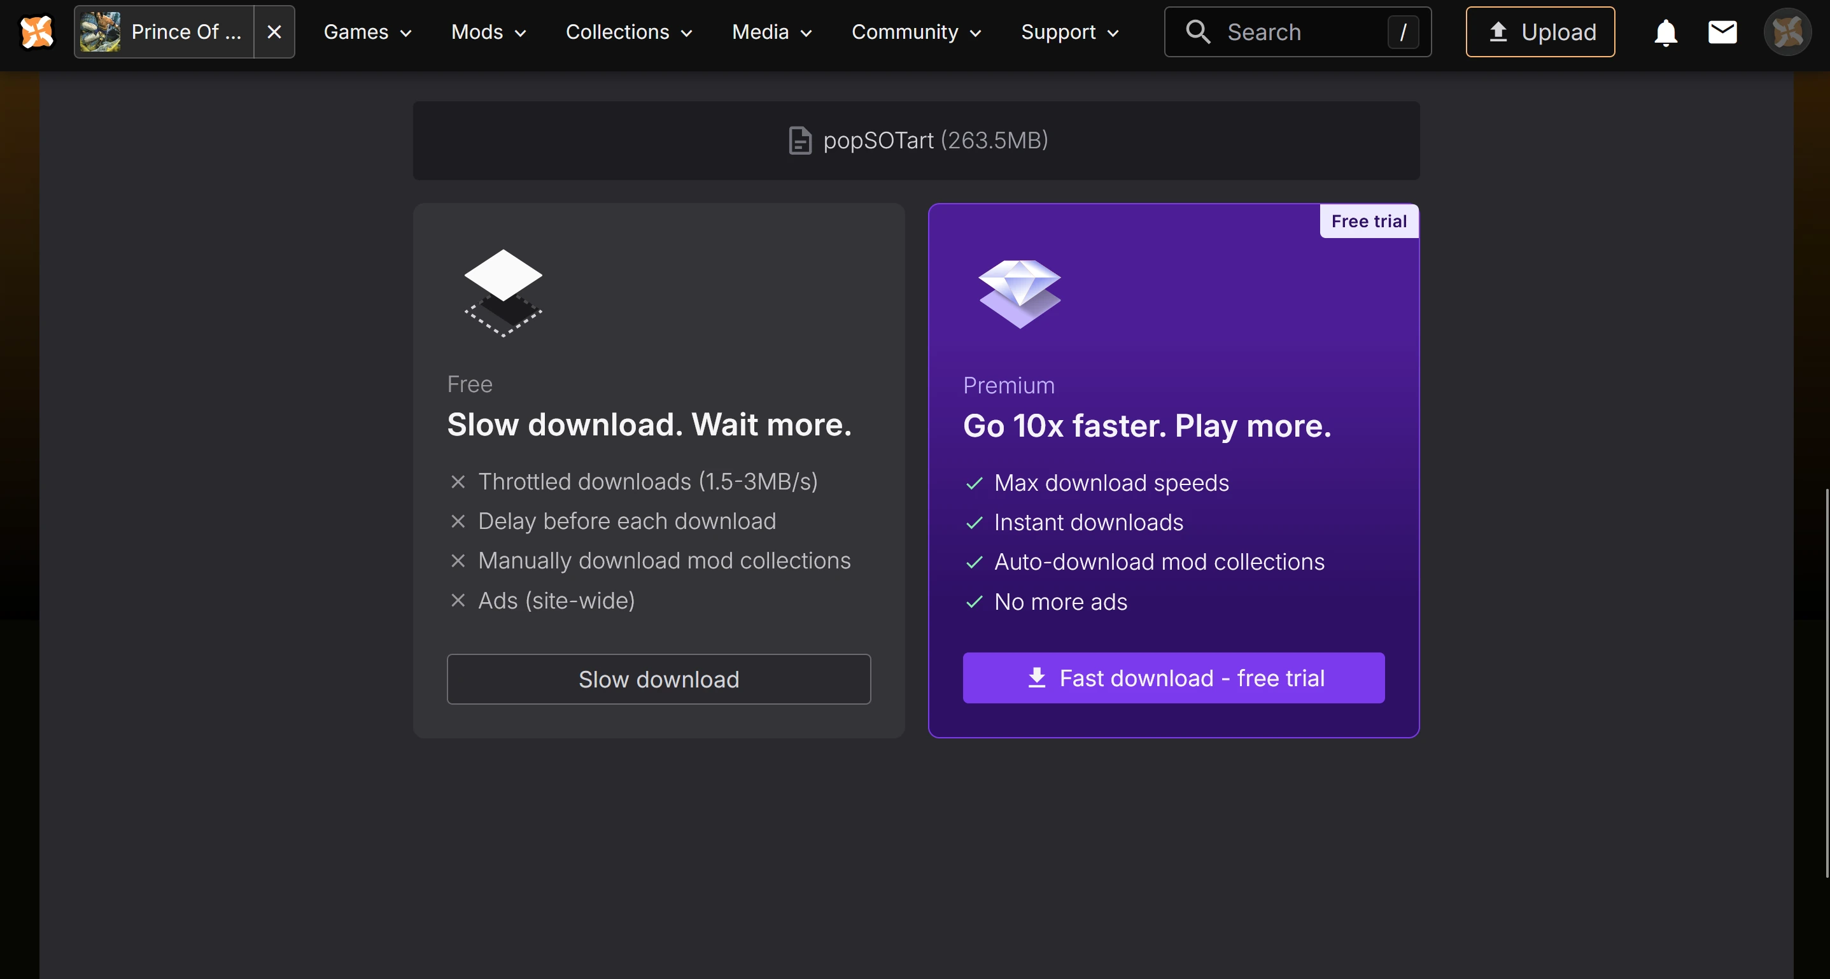This screenshot has width=1830, height=979.
Task: Expand the Support dropdown menu
Action: click(1070, 32)
